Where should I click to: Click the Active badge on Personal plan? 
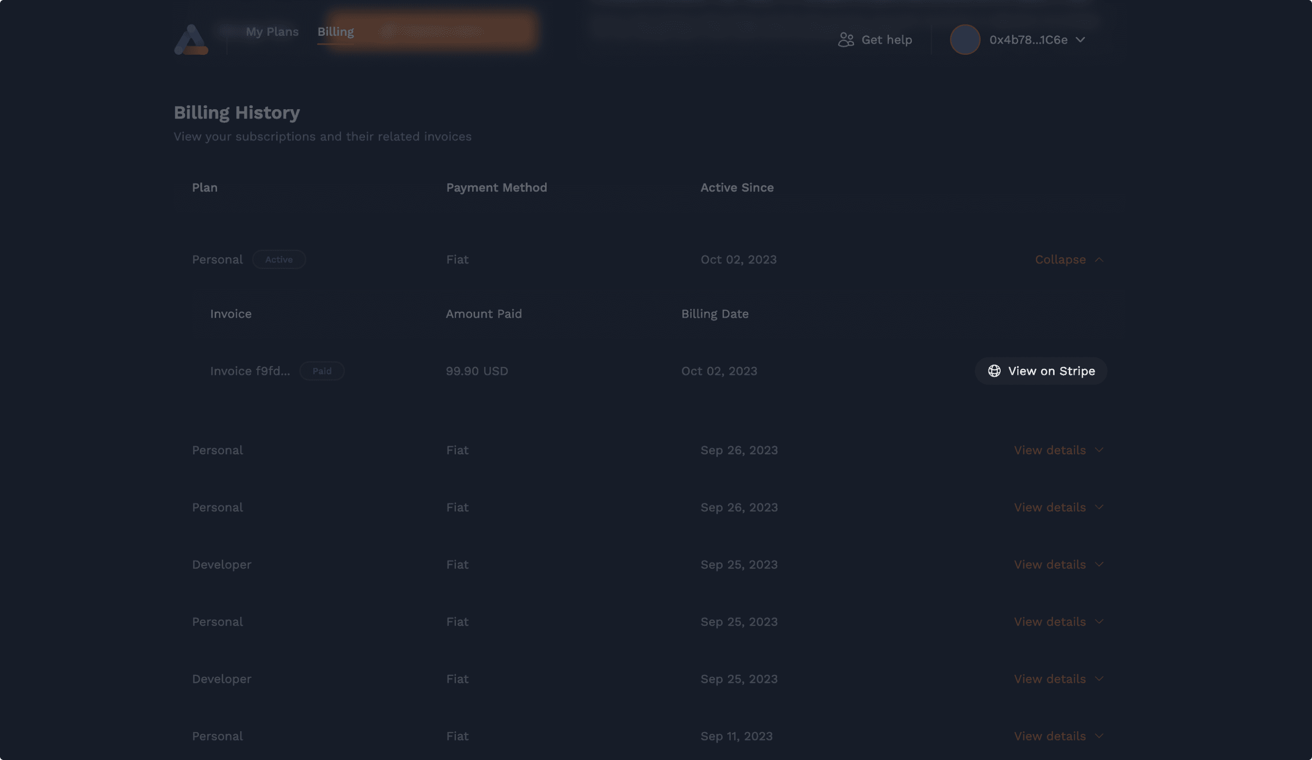click(279, 259)
